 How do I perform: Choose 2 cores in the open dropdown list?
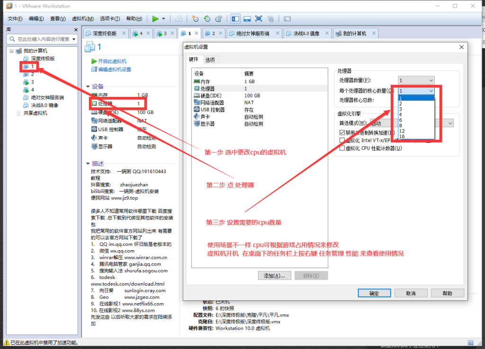click(x=416, y=104)
